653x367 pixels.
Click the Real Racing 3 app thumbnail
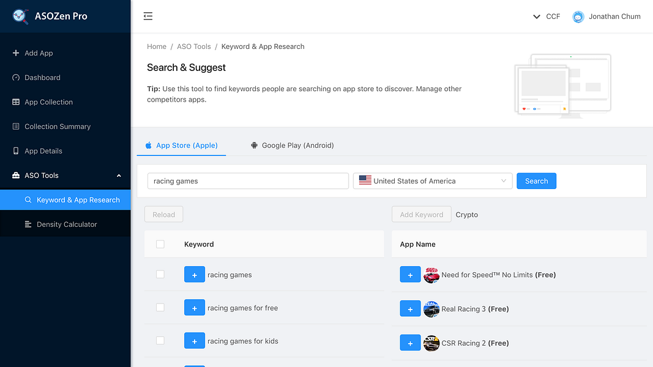(x=431, y=309)
